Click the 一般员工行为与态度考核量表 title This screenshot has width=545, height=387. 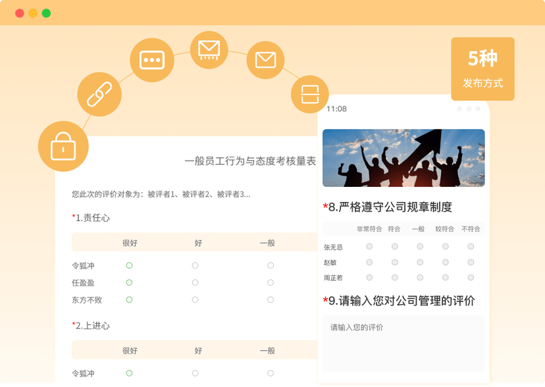(x=250, y=161)
